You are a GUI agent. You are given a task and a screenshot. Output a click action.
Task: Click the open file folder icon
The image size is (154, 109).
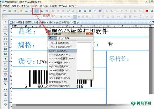coord(10,11)
